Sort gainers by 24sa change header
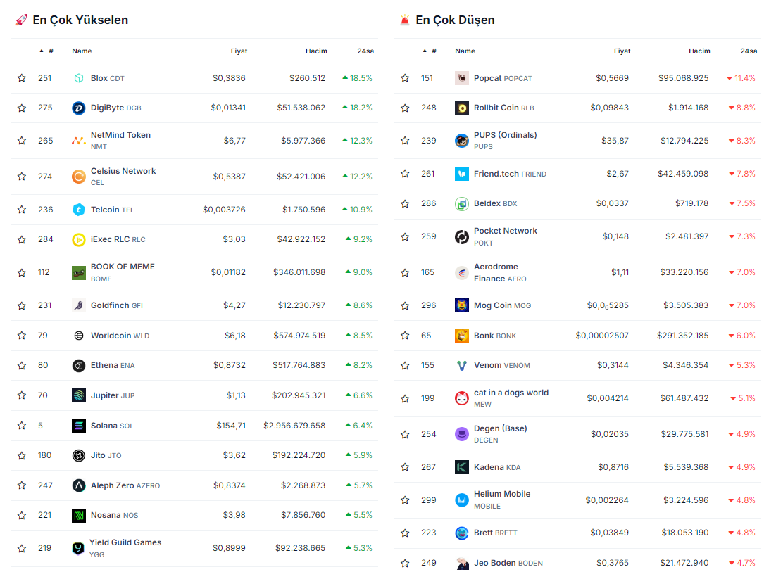This screenshot has width=776, height=572. pyautogui.click(x=365, y=51)
